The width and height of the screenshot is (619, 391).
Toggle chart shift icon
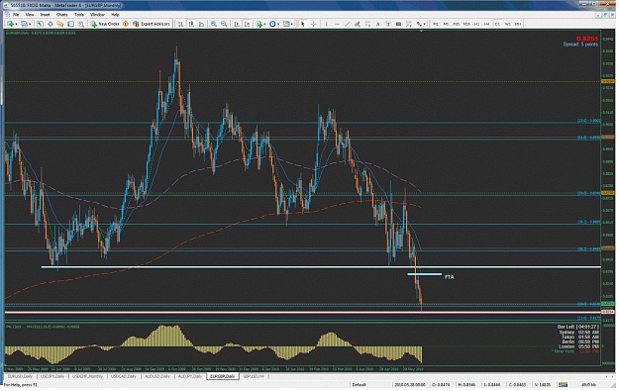click(247, 24)
